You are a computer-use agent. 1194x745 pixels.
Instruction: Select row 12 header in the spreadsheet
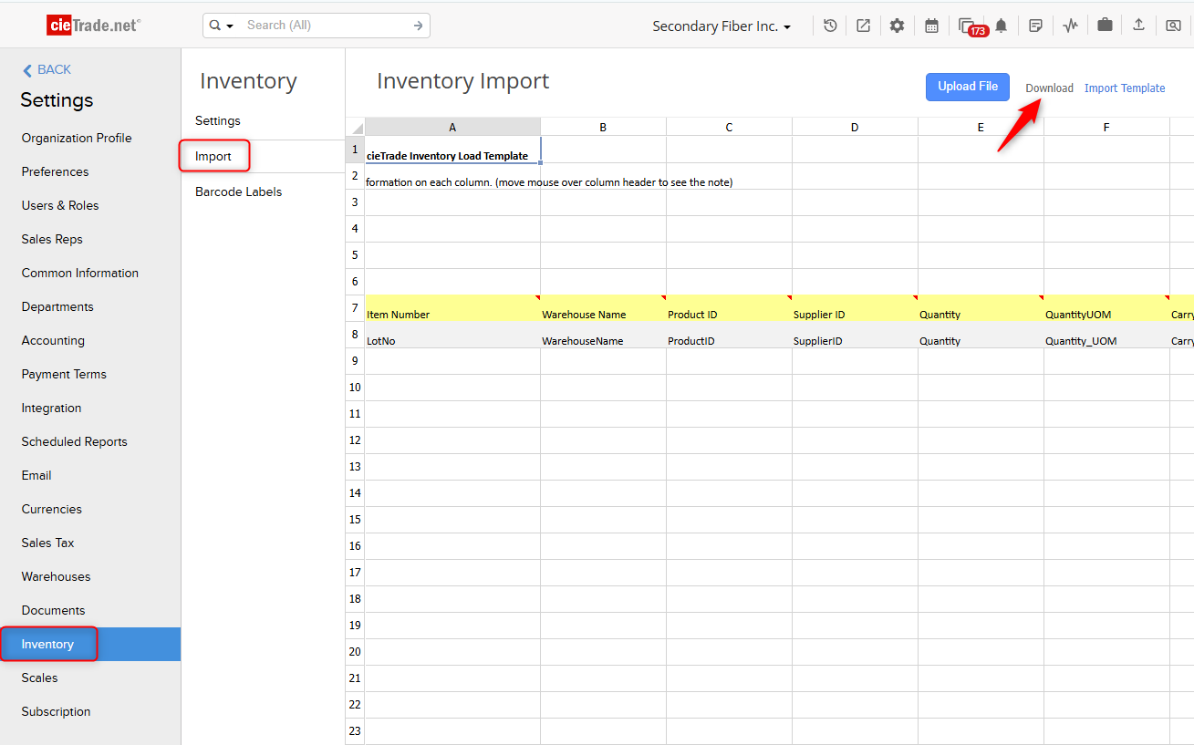[355, 440]
